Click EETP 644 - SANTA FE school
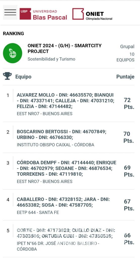The width and height of the screenshot is (140, 259). tap(38, 212)
